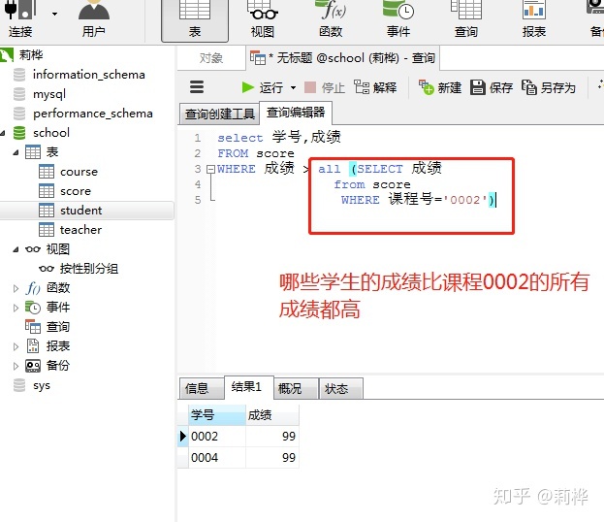
Task: Switch to 查询编辑器 tab
Action: (296, 113)
